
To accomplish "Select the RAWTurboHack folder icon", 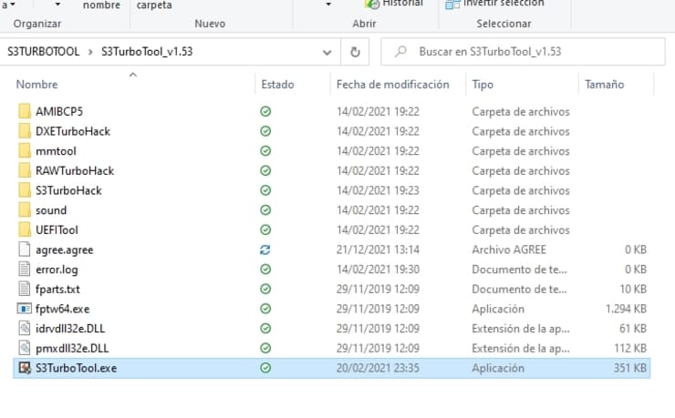I will [25, 170].
